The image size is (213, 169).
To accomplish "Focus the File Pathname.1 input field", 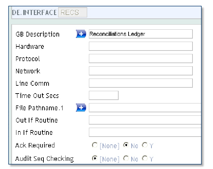I will coord(145,108).
